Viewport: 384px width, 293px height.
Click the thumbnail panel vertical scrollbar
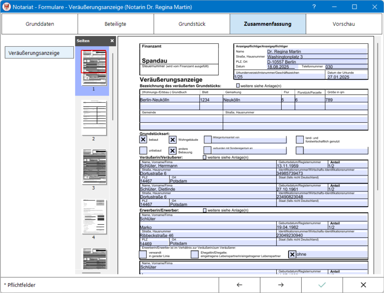(113, 86)
